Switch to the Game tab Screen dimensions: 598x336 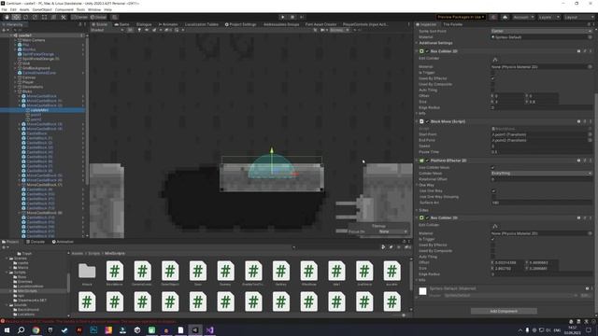[x=122, y=24]
